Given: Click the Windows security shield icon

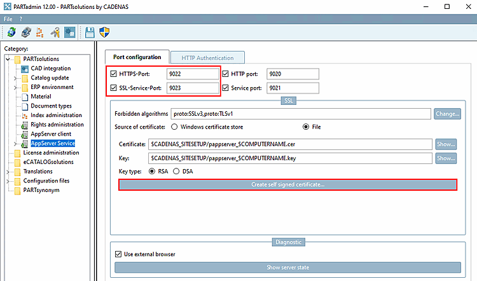Looking at the screenshot, I should 104,32.
